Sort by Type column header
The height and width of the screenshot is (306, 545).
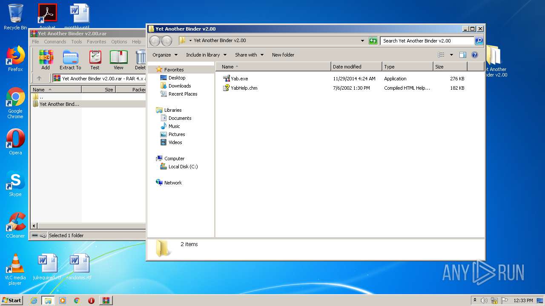(407, 67)
